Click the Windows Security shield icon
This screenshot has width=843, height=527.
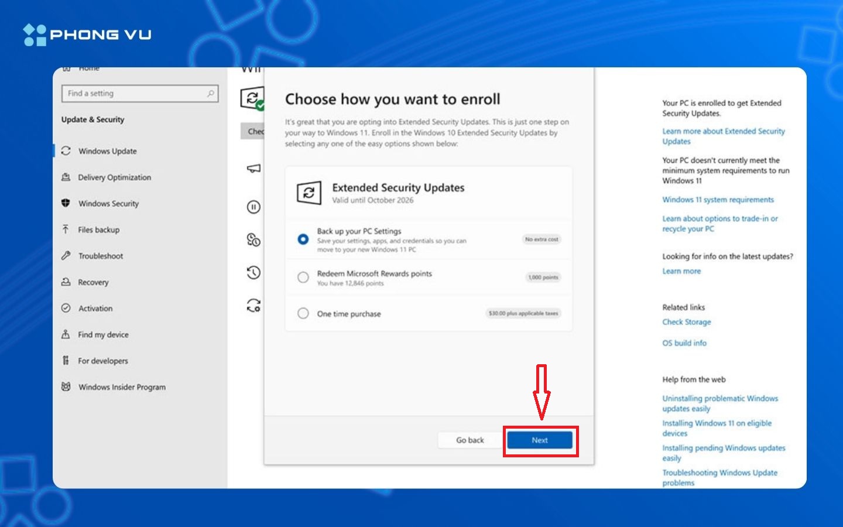point(66,203)
